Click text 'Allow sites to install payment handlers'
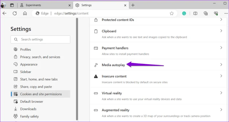Image resolution: width=229 pixels, height=122 pixels. pos(125,54)
